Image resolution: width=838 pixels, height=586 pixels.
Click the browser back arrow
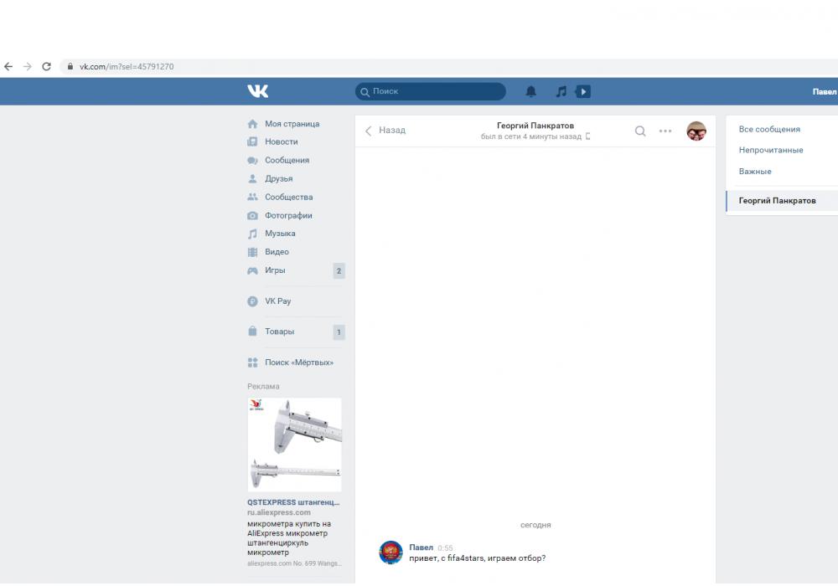(8, 67)
